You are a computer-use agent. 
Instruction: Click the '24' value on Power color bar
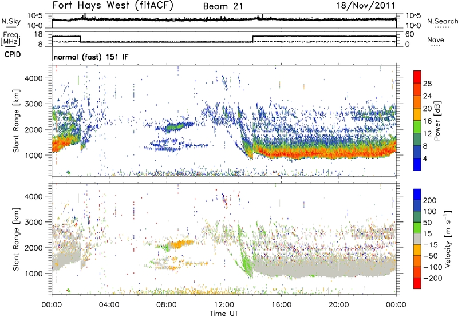427,96
